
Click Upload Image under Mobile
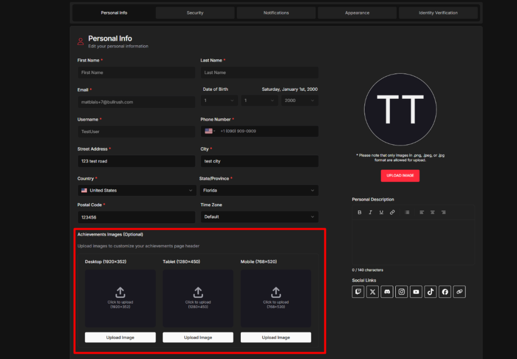coord(276,337)
